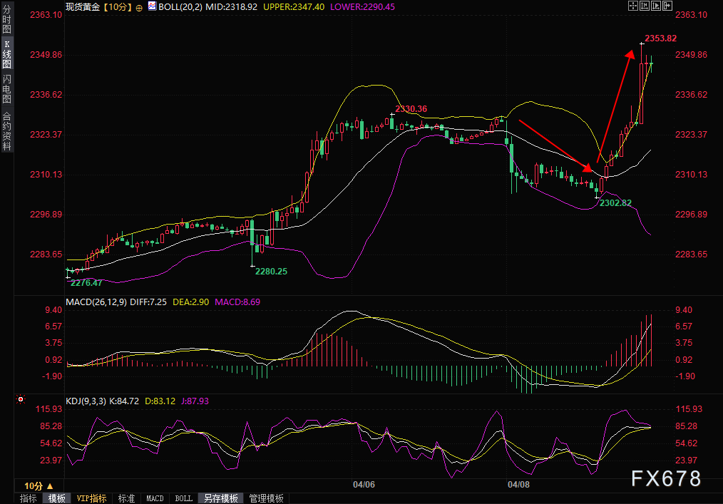Click the exit panel arrow icon
Image resolution: width=723 pixels, height=504 pixels.
[x=667, y=6]
